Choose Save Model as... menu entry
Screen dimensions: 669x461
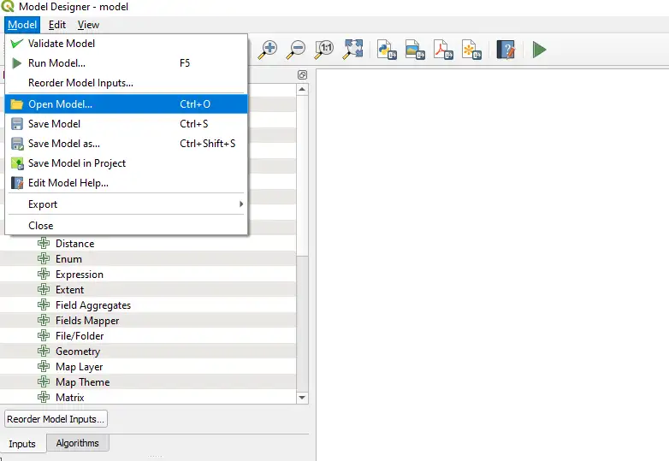[x=64, y=144]
